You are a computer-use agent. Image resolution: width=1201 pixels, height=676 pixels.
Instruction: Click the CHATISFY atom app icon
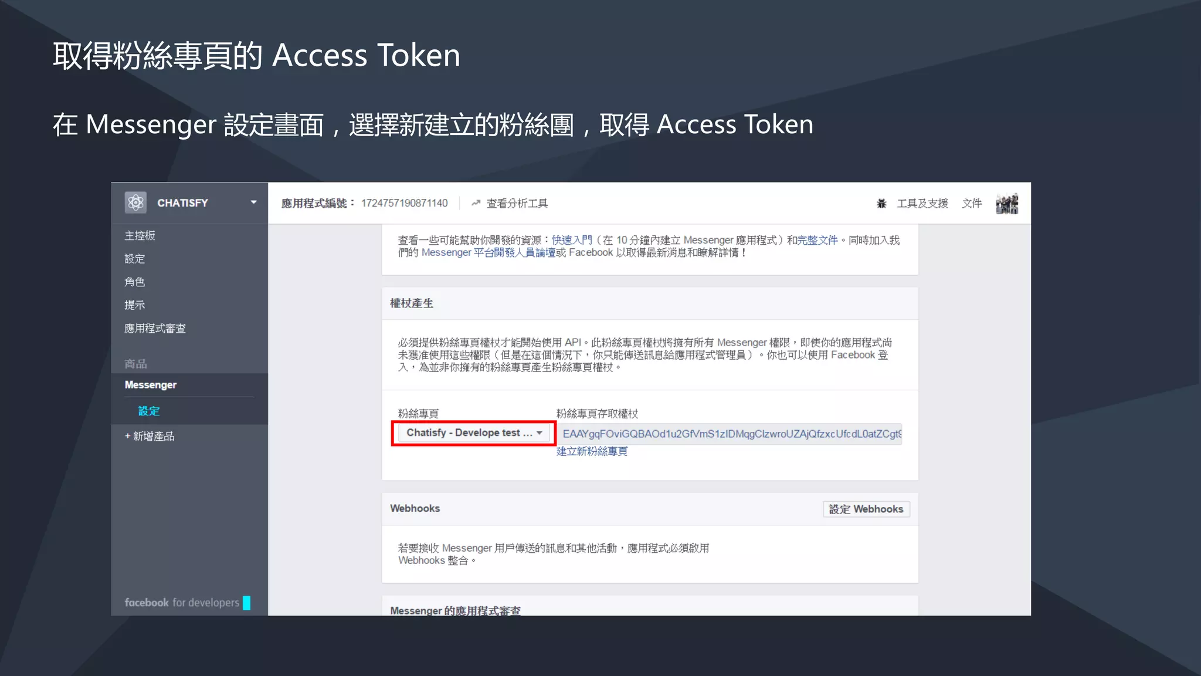click(x=135, y=202)
